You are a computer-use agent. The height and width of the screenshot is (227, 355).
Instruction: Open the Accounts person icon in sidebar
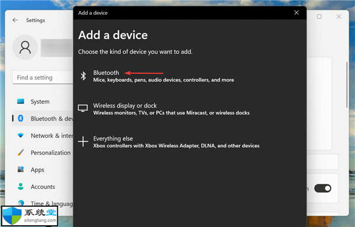[21, 186]
